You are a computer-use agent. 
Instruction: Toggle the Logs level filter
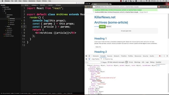coord(147,62)
